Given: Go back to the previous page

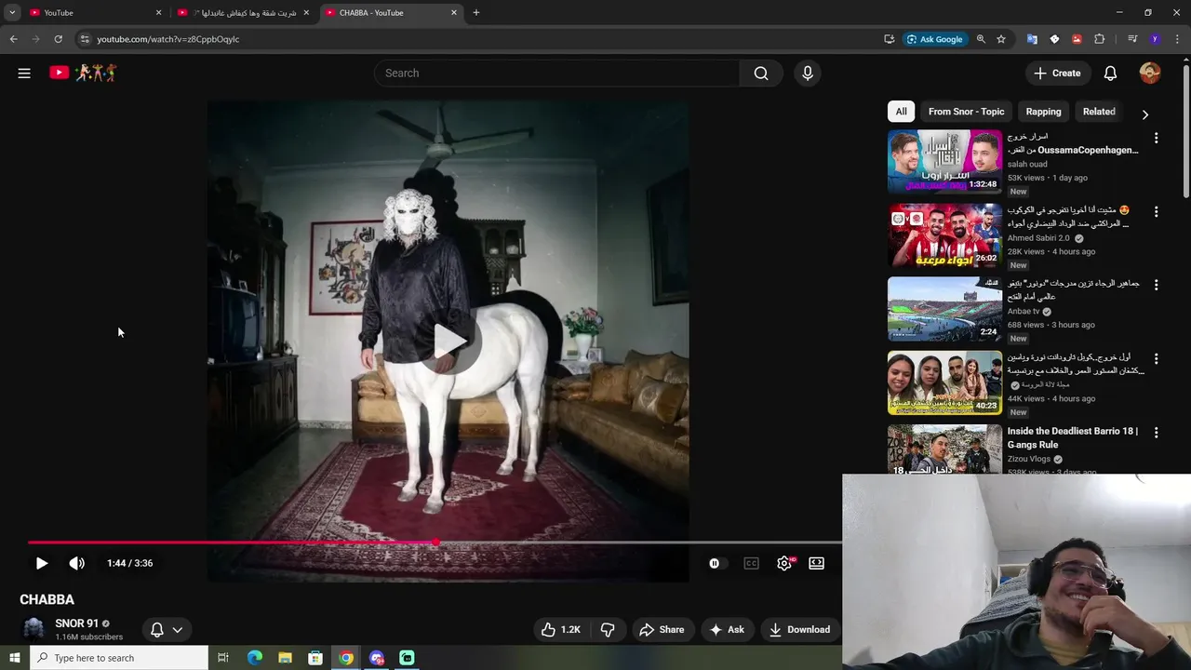Looking at the screenshot, I should pyautogui.click(x=13, y=39).
